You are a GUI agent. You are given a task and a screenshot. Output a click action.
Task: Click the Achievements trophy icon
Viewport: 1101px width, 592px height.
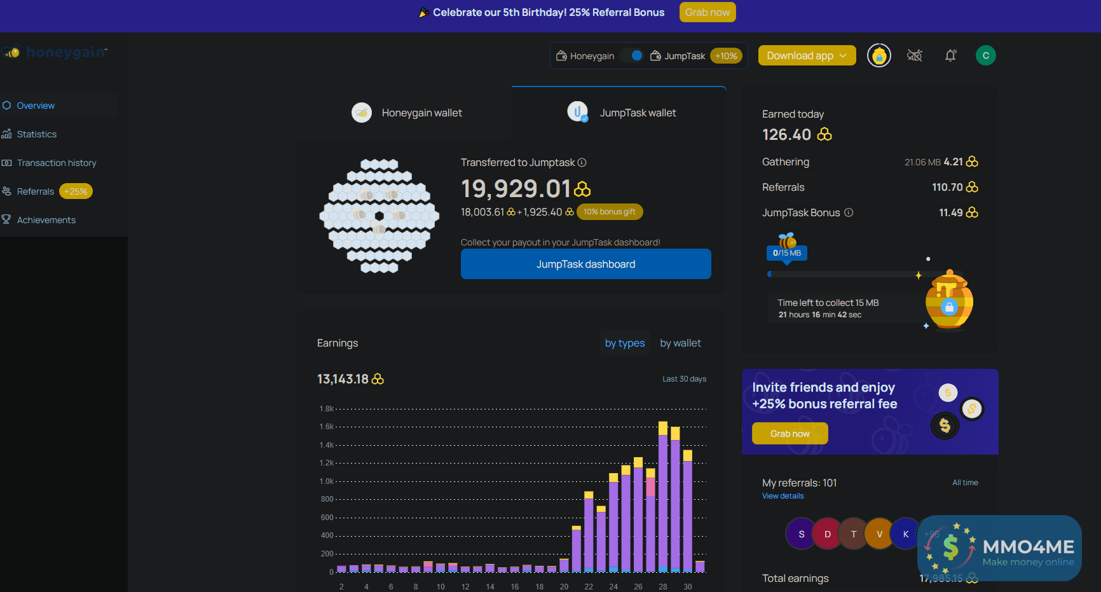tap(6, 219)
